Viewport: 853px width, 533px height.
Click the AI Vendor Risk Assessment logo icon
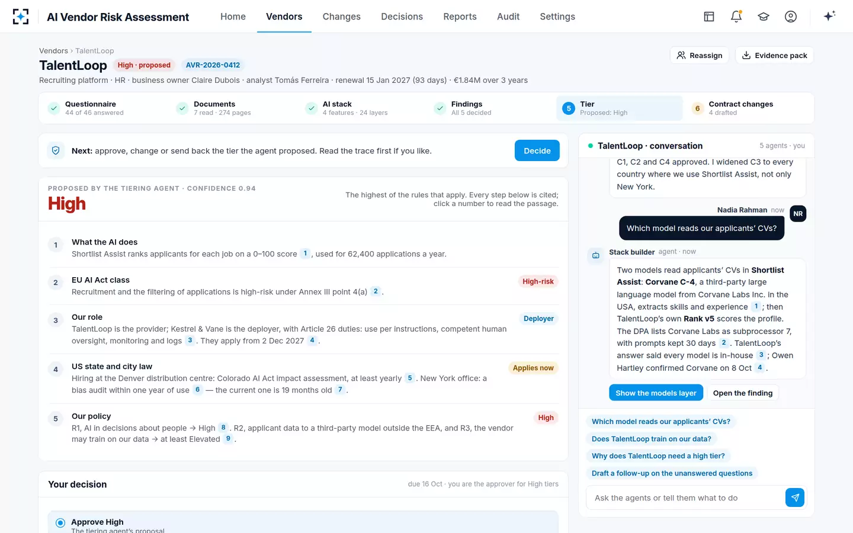pyautogui.click(x=21, y=17)
